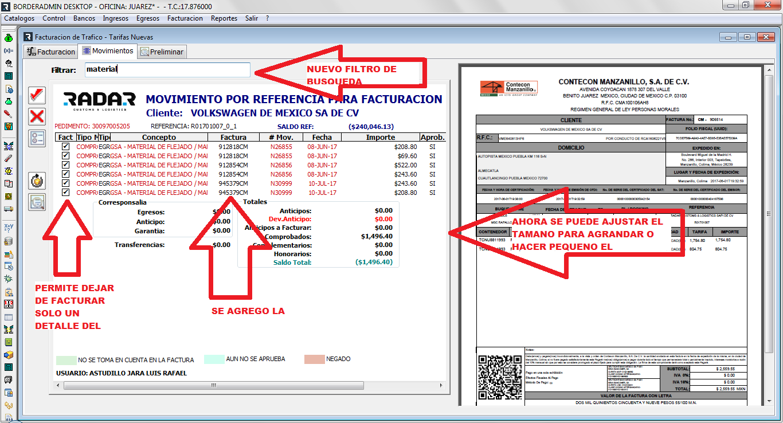Click the refresh package icon button
The image size is (783, 423).
pos(37,181)
